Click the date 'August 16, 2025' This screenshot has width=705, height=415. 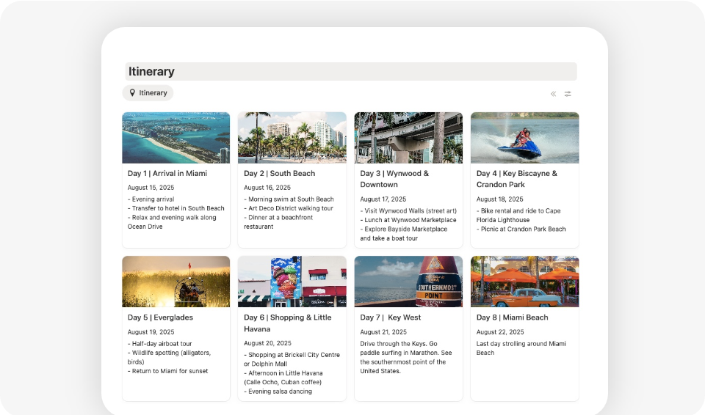[x=267, y=188]
